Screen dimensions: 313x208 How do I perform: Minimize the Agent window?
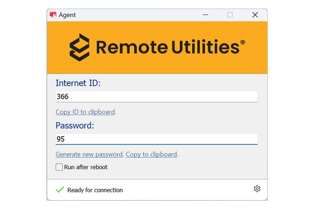[205, 15]
